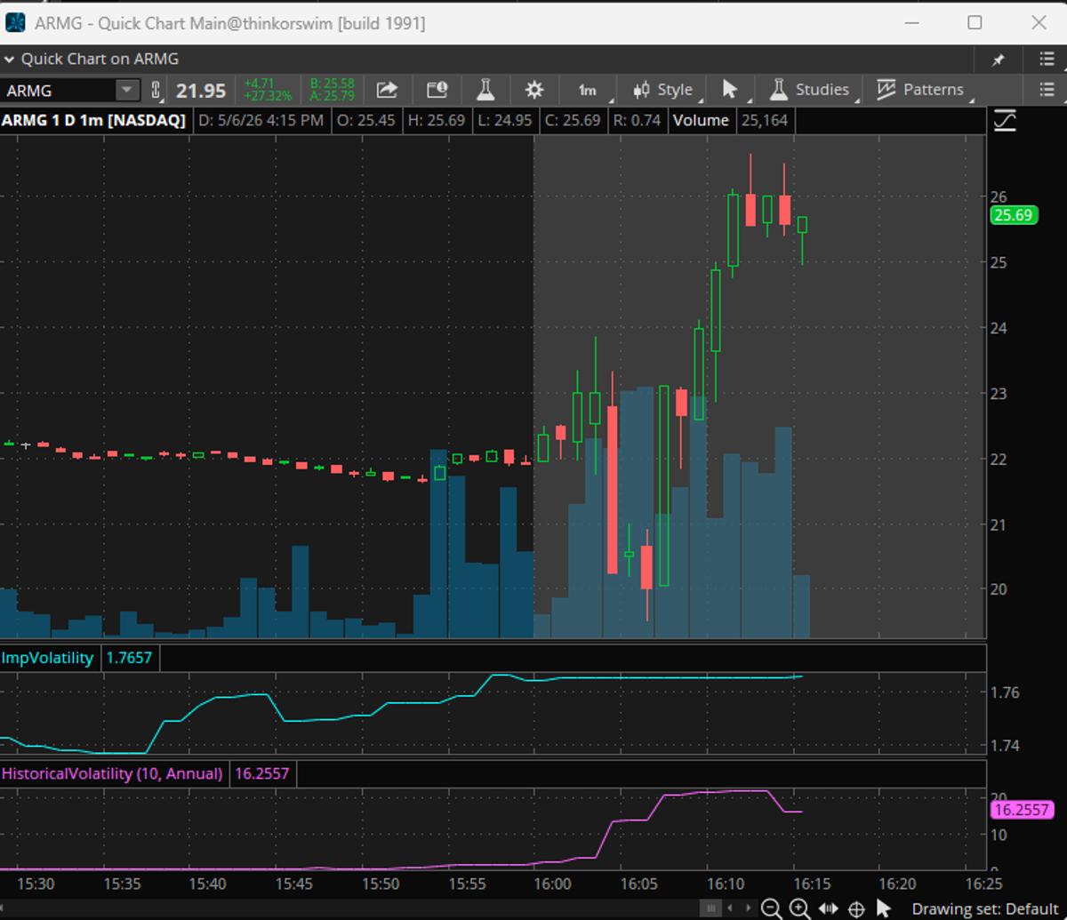
Task: Click the Volume label in header
Action: point(701,120)
